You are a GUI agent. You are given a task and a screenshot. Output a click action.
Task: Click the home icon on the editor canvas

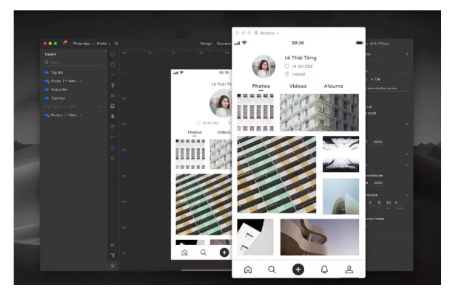[184, 252]
